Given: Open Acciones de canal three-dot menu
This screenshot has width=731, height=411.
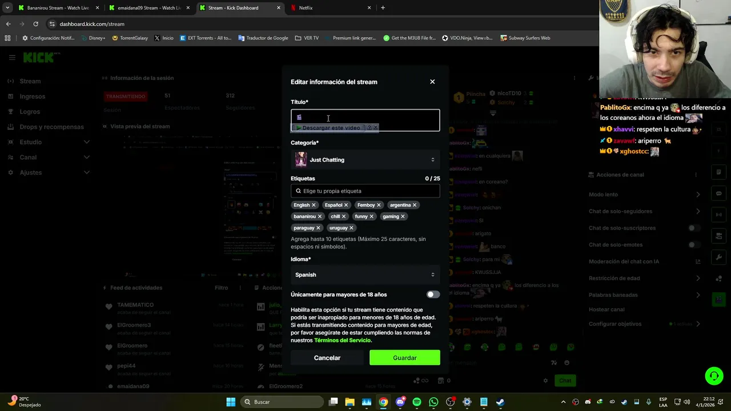Looking at the screenshot, I should [696, 175].
